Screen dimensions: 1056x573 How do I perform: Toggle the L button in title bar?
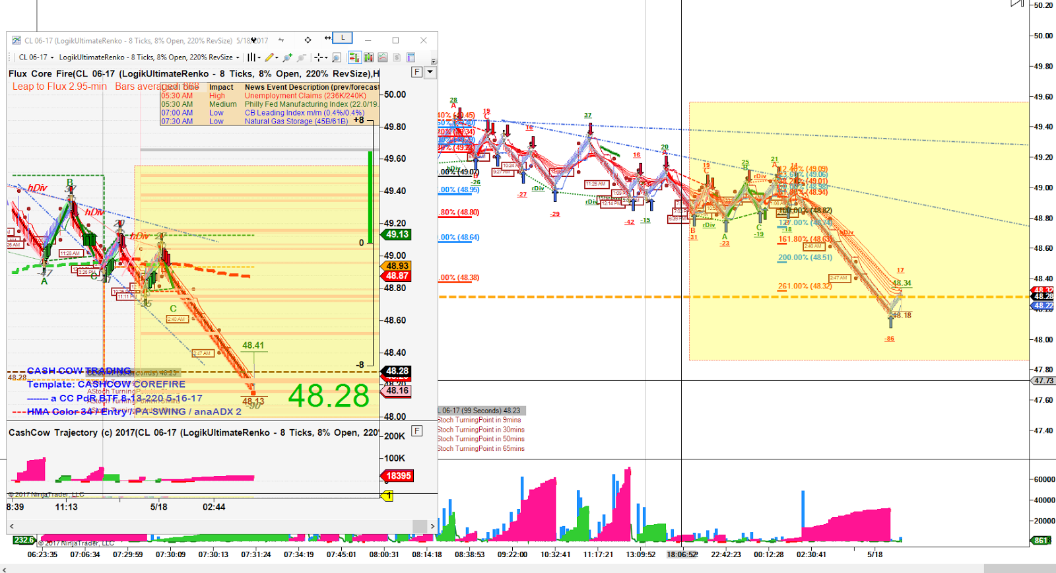point(343,38)
